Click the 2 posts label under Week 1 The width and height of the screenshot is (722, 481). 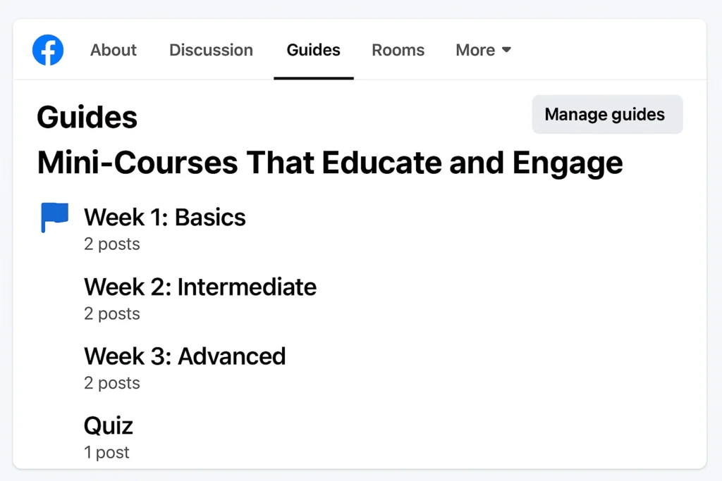pos(112,244)
